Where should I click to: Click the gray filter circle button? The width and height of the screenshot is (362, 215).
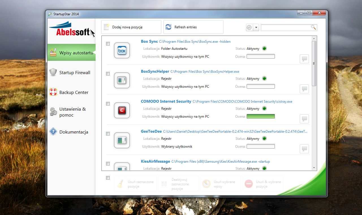249,27
